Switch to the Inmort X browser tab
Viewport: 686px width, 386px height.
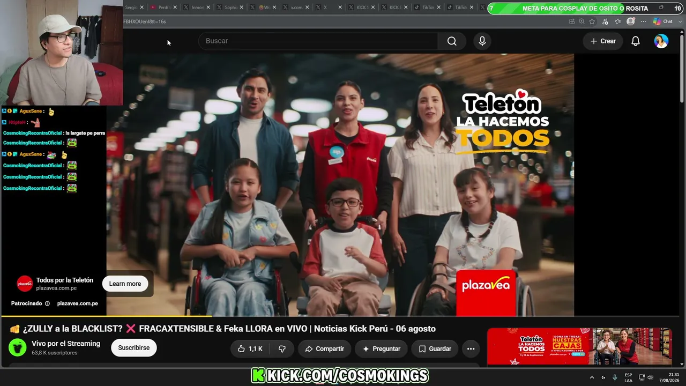198,8
